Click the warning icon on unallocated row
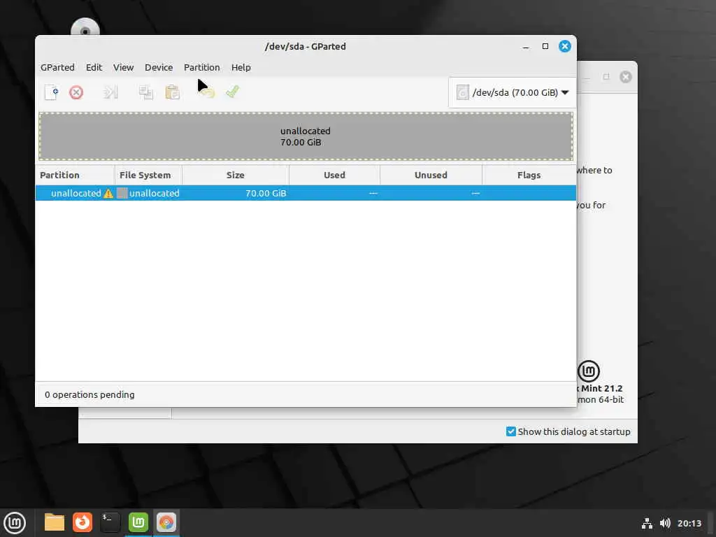Viewport: 716px width, 537px height. [x=108, y=194]
